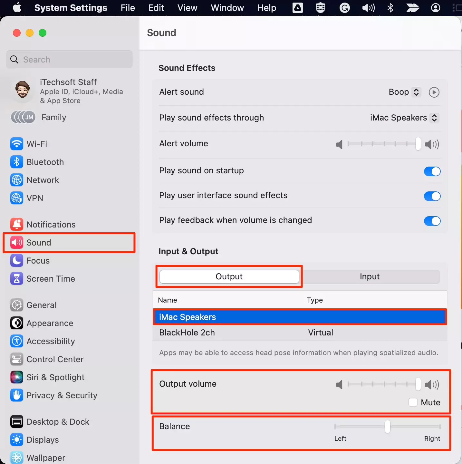Open the View menu

click(x=187, y=7)
